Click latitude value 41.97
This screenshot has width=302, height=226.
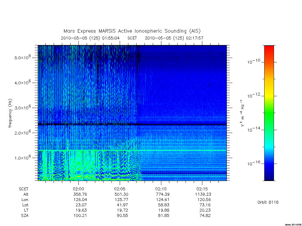tap(122, 205)
